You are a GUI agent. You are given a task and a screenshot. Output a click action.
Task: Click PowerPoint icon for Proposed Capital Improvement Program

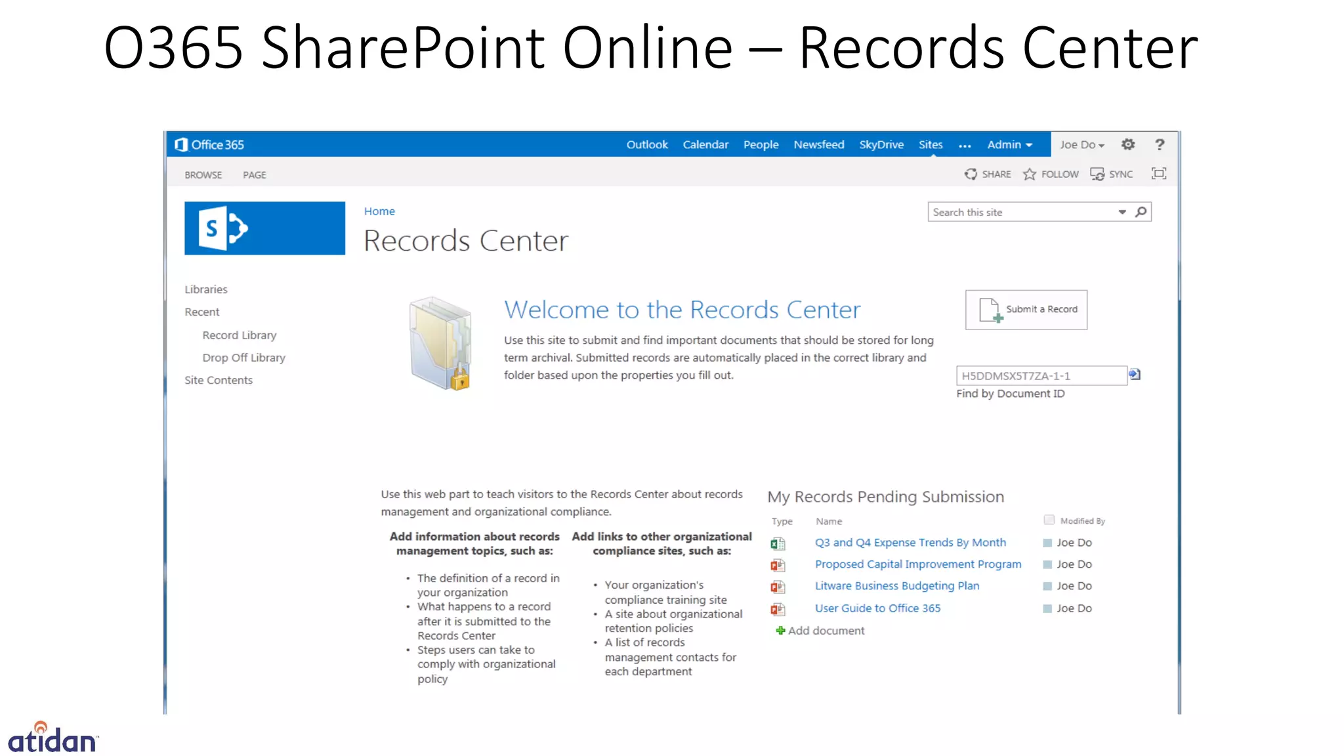(x=778, y=565)
